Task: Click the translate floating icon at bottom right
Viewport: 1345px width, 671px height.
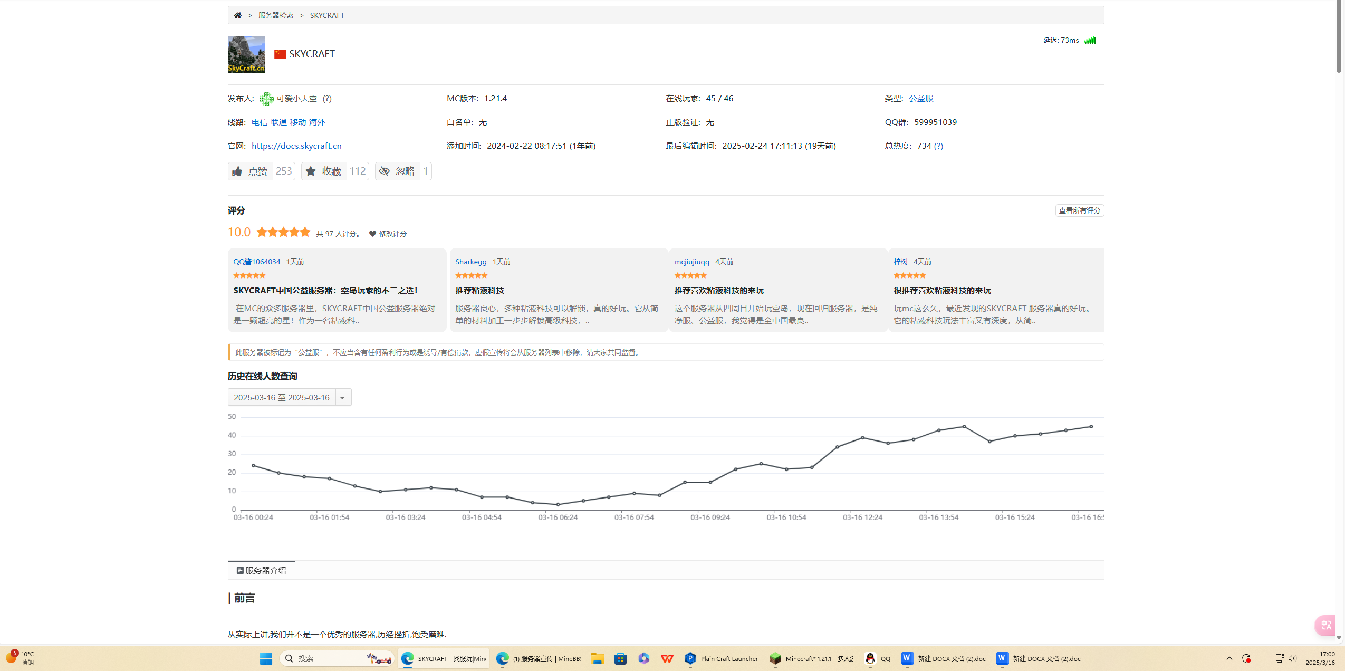Action: pos(1325,625)
